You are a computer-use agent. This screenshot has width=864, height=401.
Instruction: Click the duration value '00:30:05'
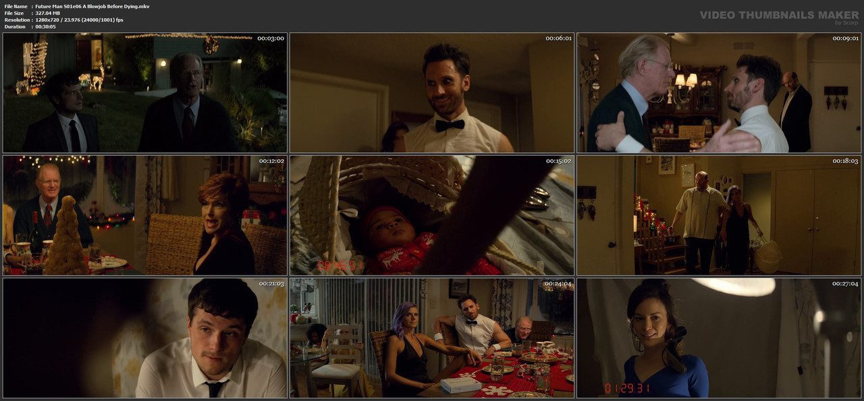(x=45, y=26)
